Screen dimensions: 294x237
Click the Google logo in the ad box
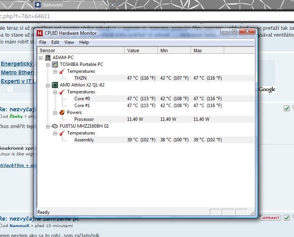click(267, 90)
